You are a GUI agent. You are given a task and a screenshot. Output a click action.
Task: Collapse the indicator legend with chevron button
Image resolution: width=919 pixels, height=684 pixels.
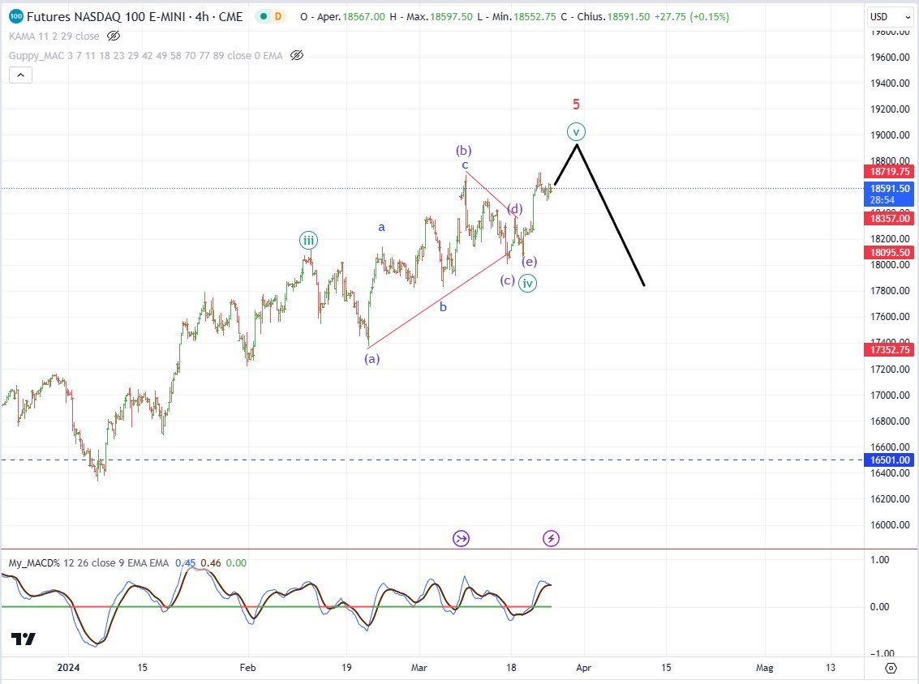click(x=20, y=75)
